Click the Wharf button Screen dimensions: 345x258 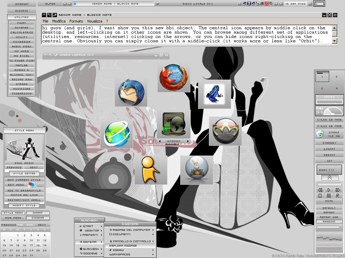click(x=38, y=213)
